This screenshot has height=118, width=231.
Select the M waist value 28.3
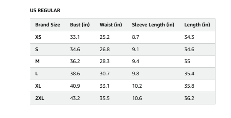coord(105,61)
